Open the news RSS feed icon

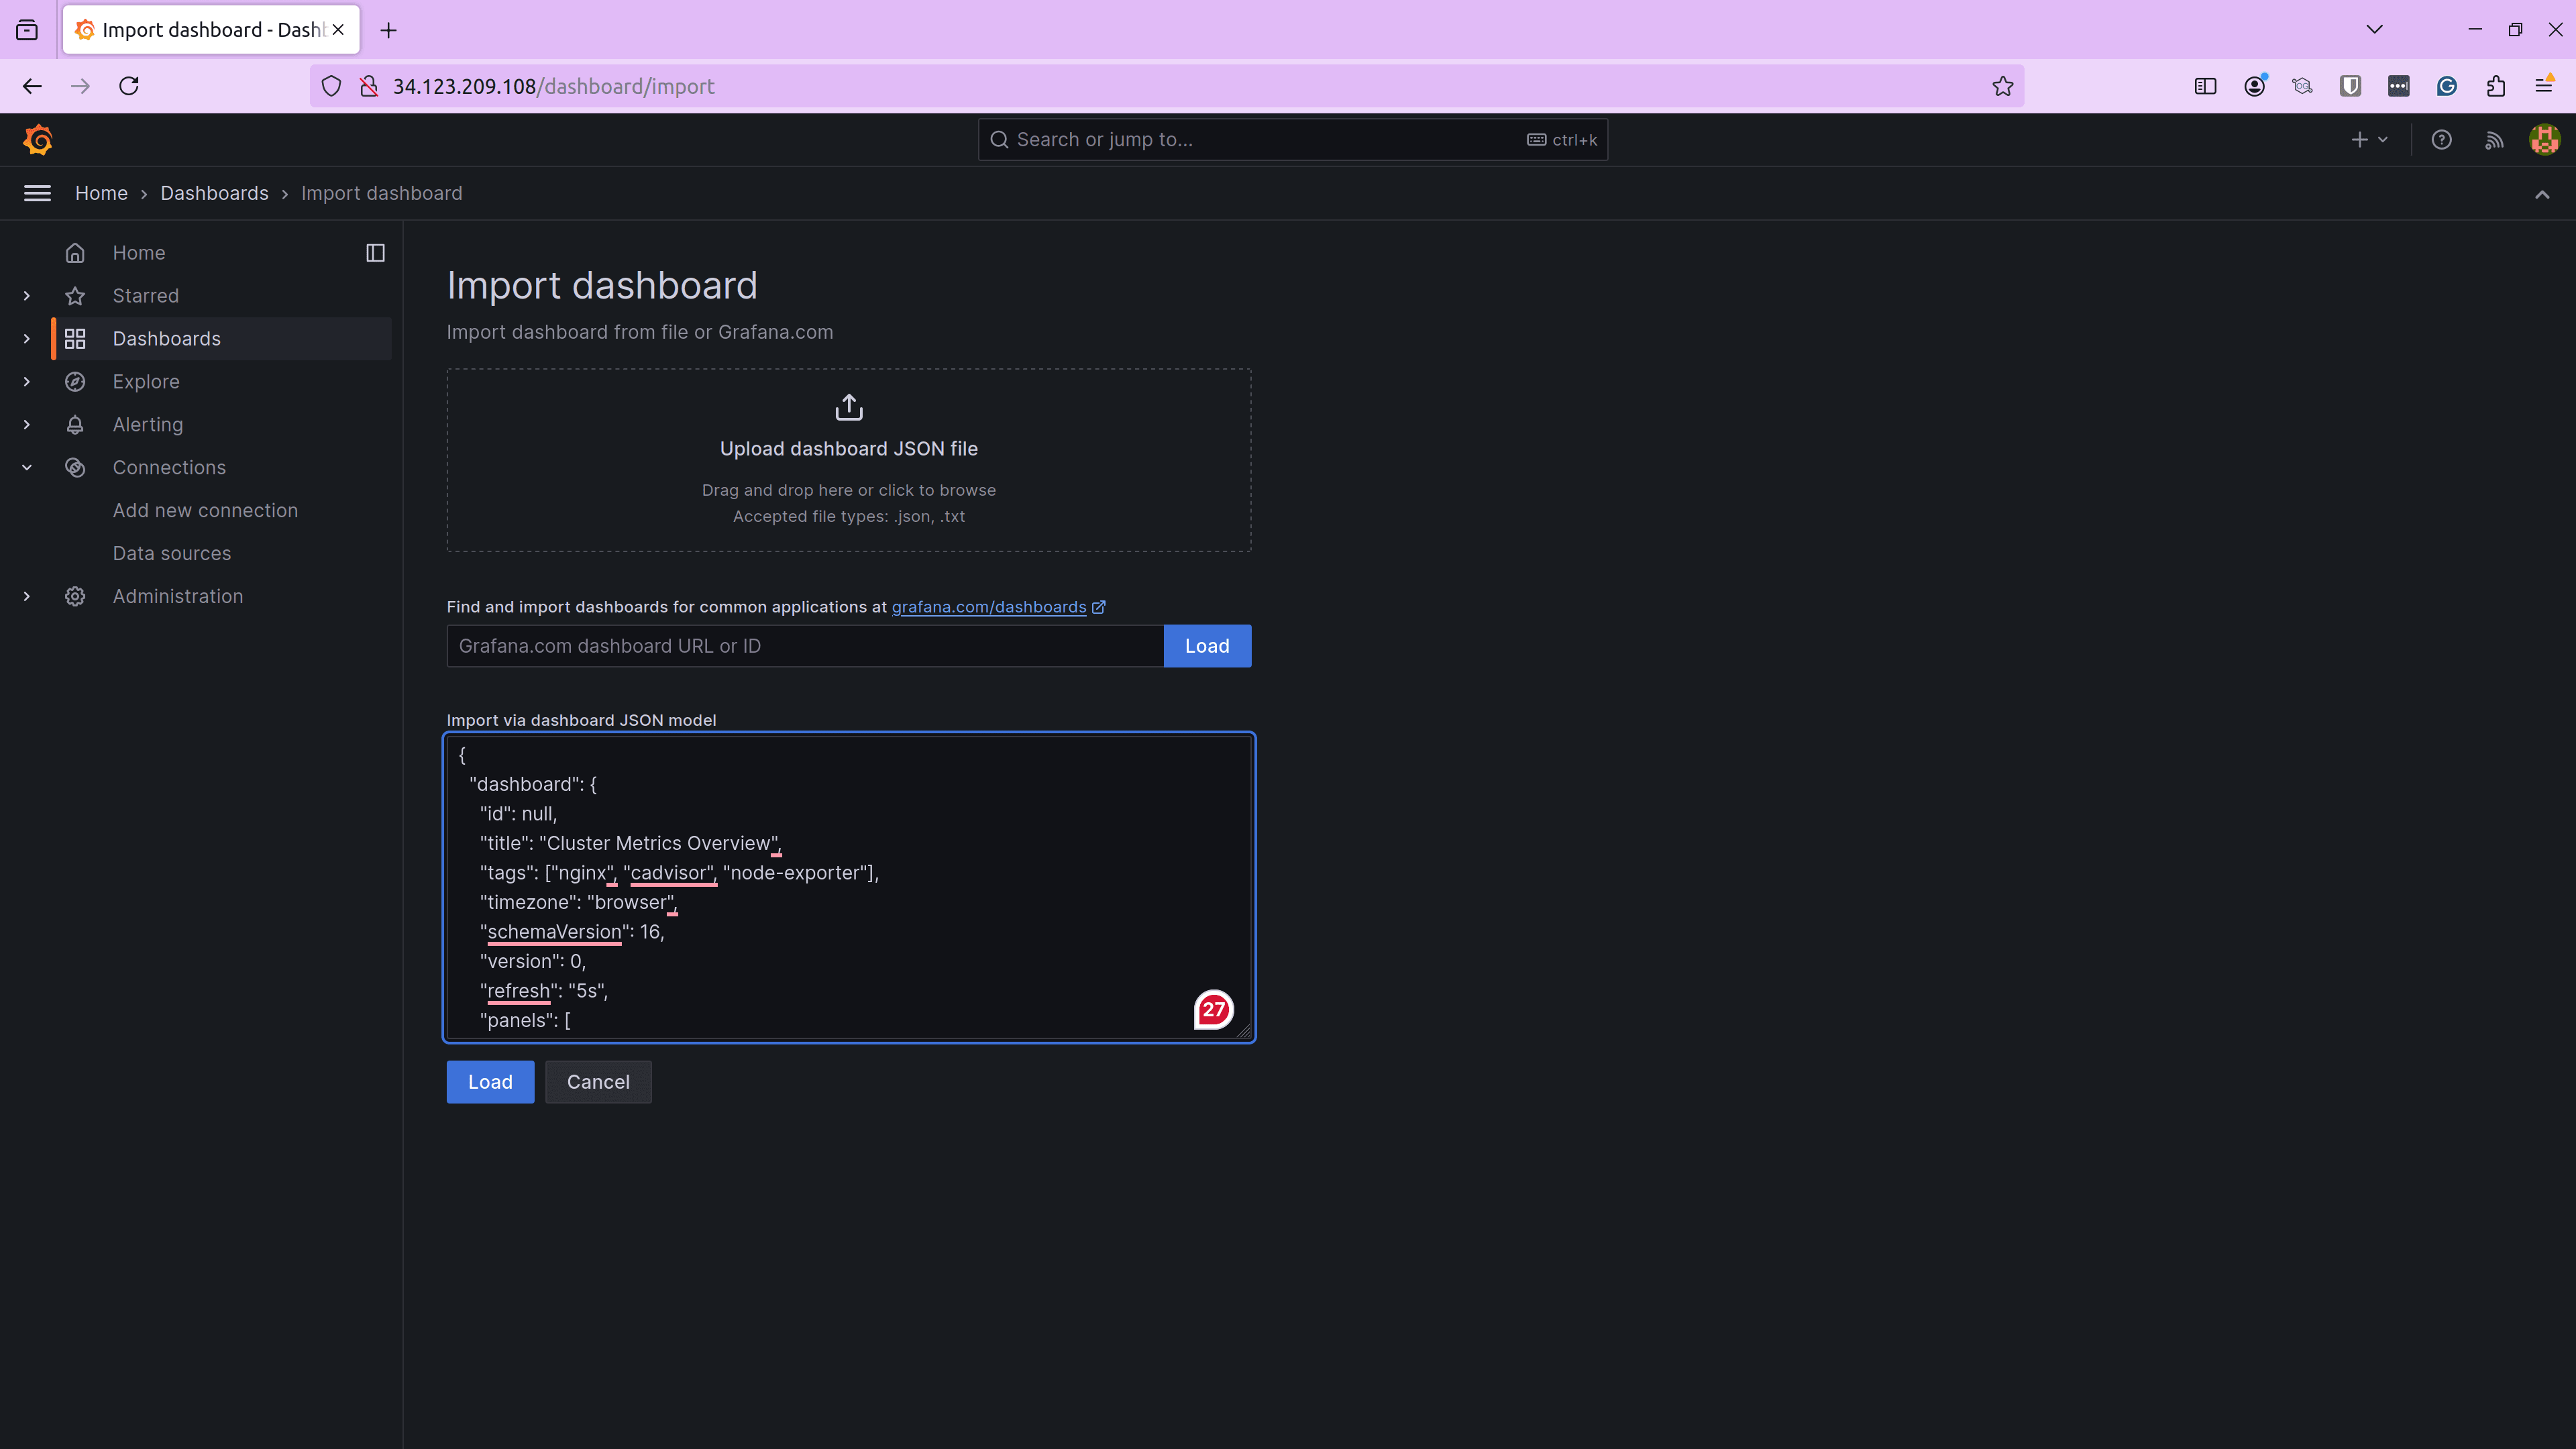(2494, 140)
